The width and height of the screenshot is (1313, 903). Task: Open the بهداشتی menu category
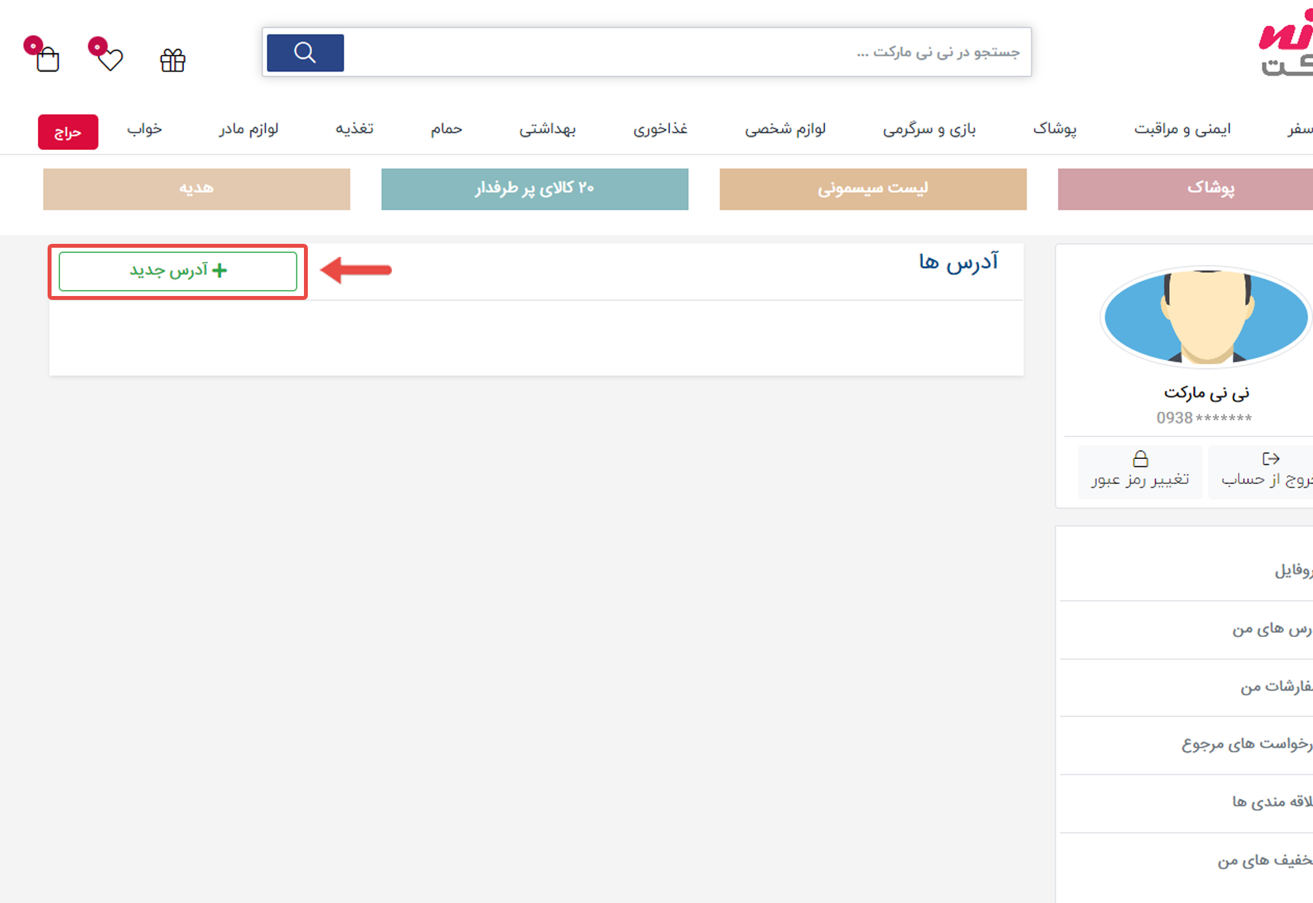pyautogui.click(x=547, y=129)
